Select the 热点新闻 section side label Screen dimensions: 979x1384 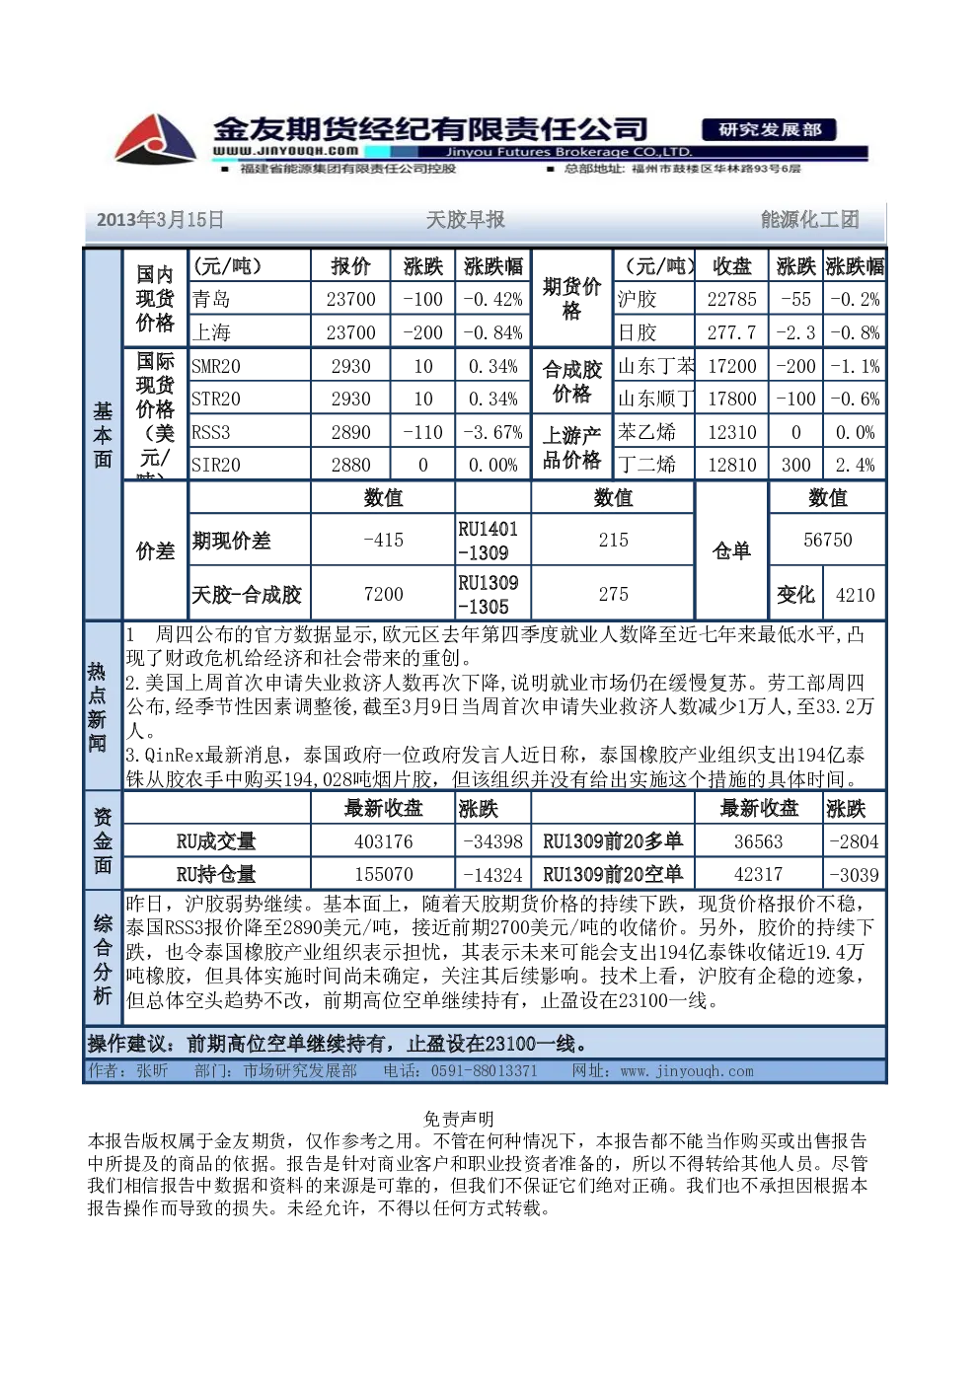97,706
